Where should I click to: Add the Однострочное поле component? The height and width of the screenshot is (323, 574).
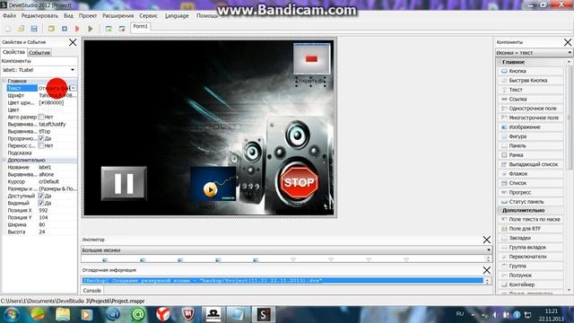[x=531, y=109]
